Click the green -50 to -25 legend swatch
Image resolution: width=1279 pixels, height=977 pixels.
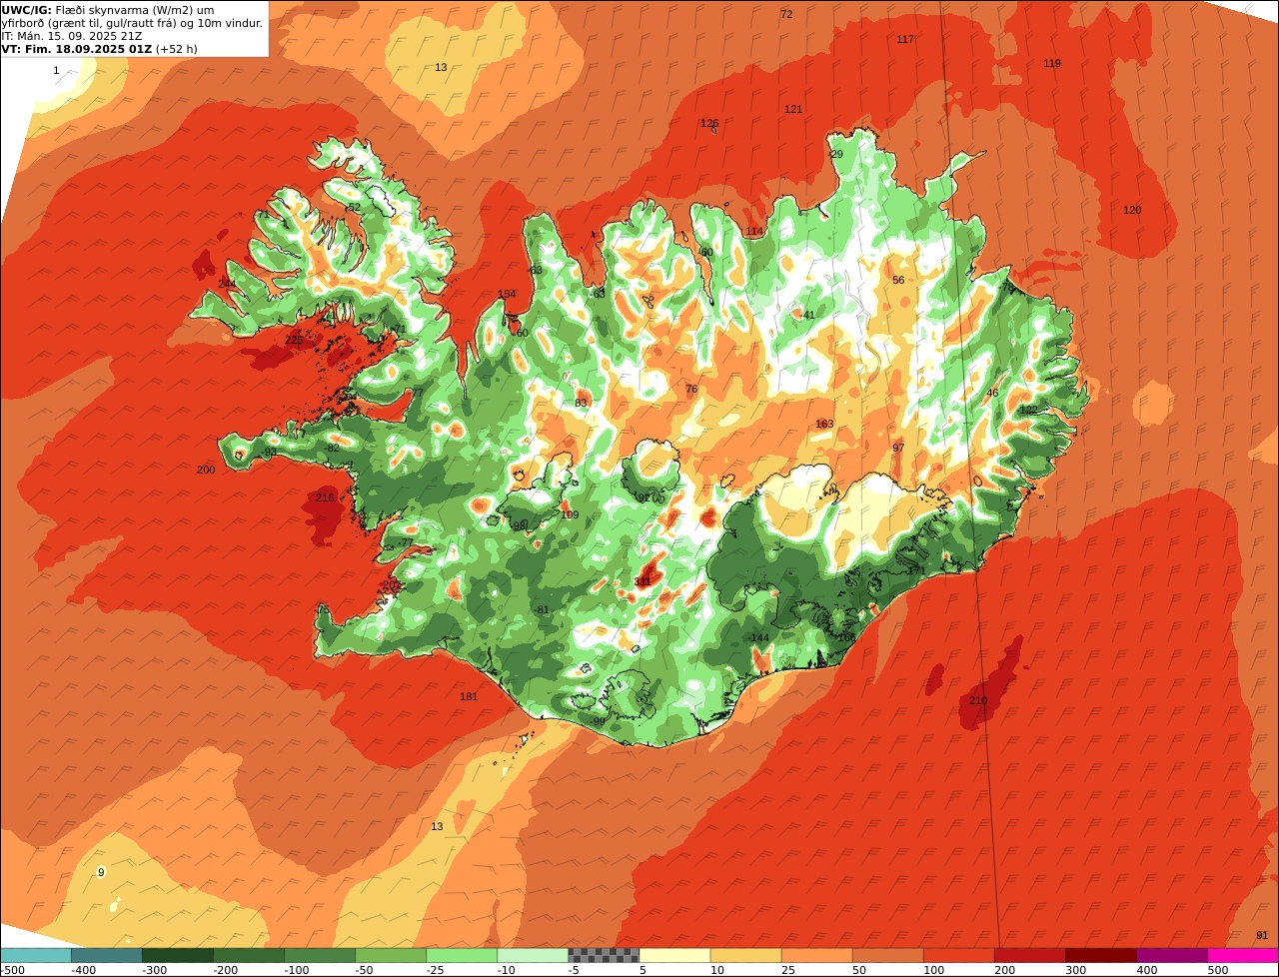pos(391,955)
